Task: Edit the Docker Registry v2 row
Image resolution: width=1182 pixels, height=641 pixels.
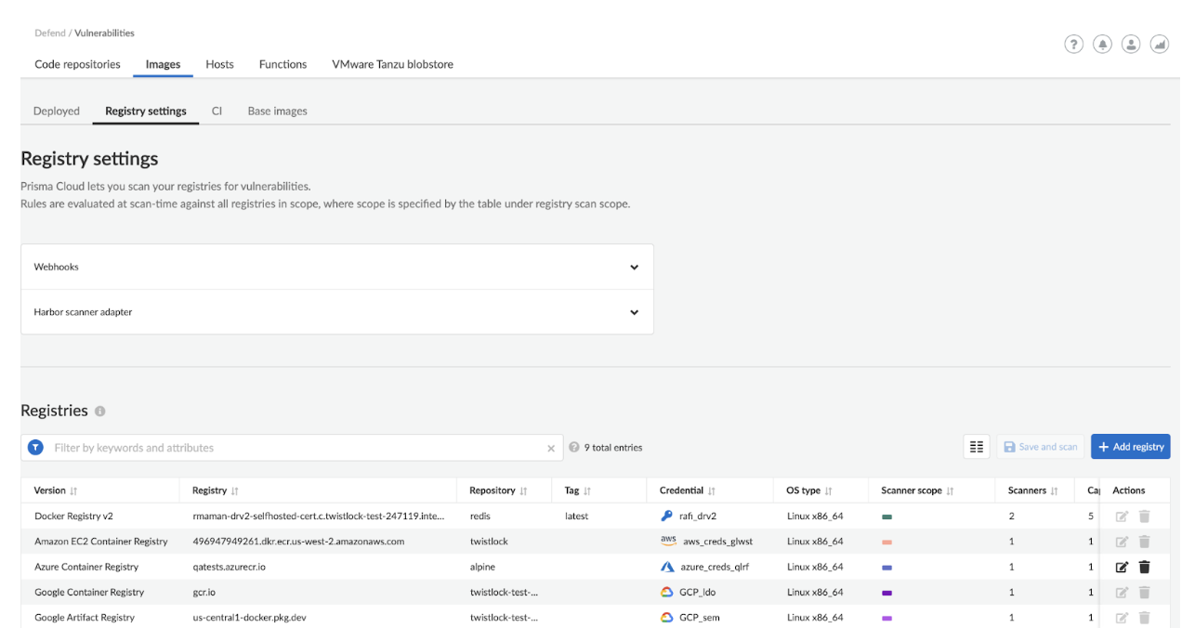Action: pyautogui.click(x=1122, y=517)
